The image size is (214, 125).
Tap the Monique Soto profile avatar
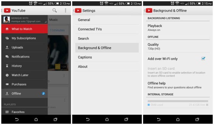[x=7, y=20]
